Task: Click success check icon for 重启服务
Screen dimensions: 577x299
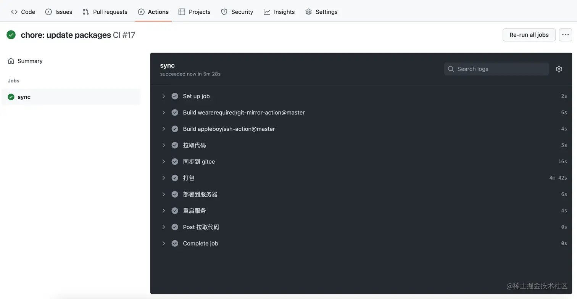Action: click(175, 211)
